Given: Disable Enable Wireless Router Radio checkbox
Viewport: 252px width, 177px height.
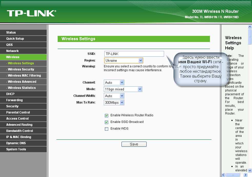Looking at the screenshot, I should [107, 116].
